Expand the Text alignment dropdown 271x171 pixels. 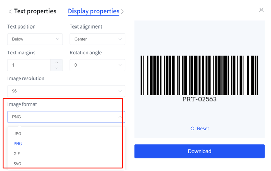point(97,39)
